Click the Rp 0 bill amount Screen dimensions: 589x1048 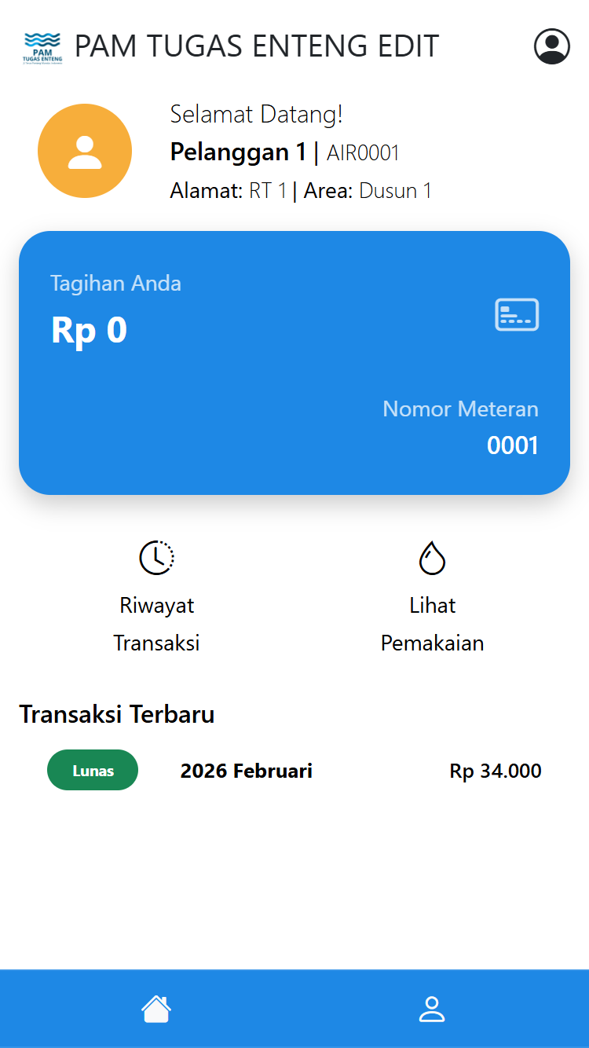click(x=89, y=330)
